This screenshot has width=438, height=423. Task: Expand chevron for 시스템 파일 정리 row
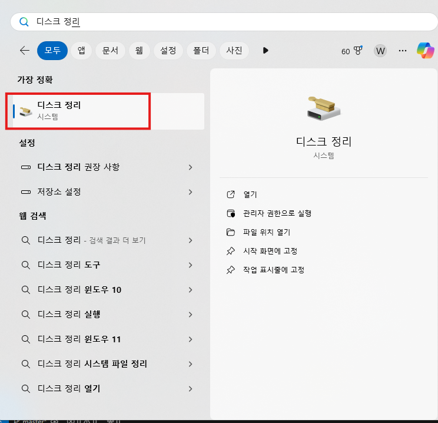191,364
